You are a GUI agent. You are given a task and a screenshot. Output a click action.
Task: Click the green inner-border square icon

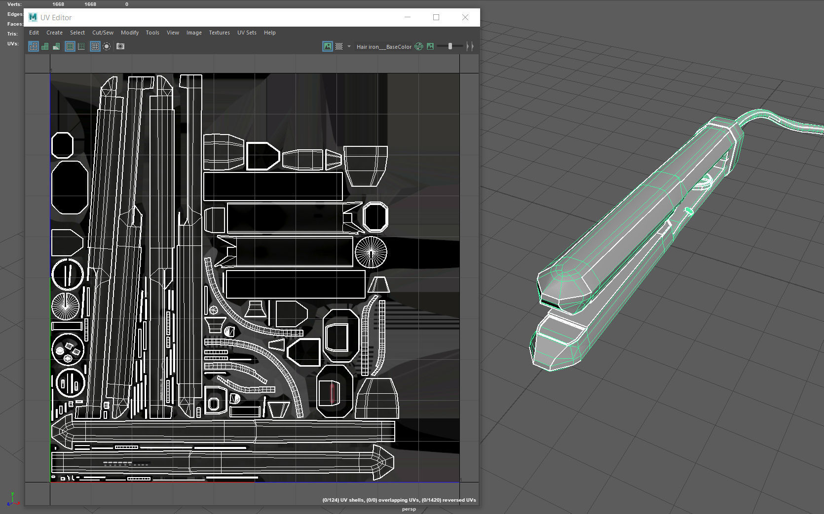click(81, 46)
